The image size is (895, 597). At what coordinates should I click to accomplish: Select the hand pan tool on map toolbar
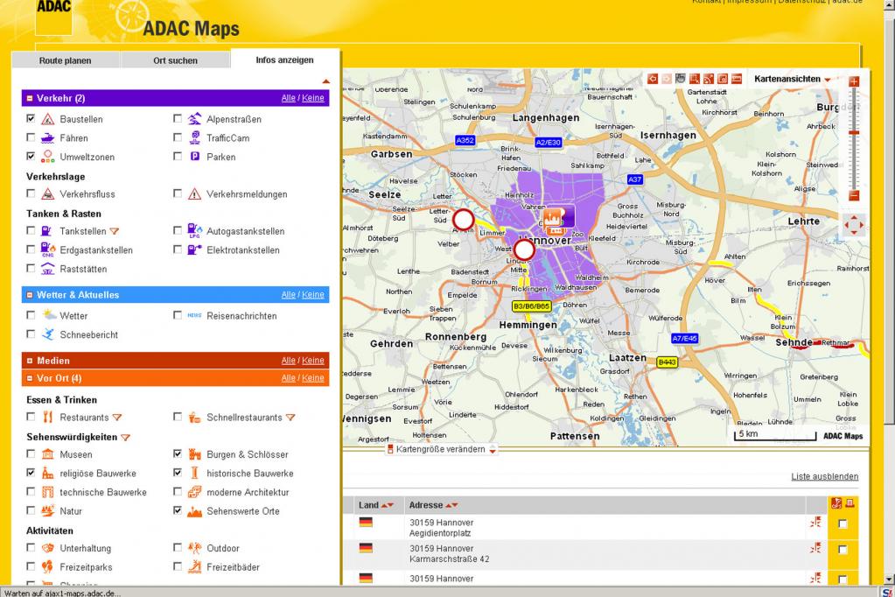point(681,78)
